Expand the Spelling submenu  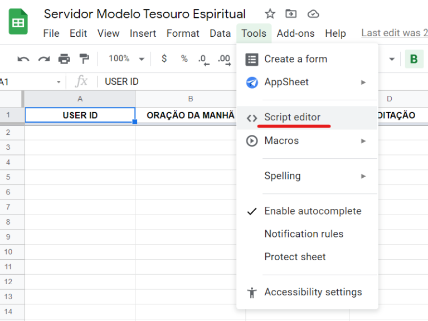(307, 176)
